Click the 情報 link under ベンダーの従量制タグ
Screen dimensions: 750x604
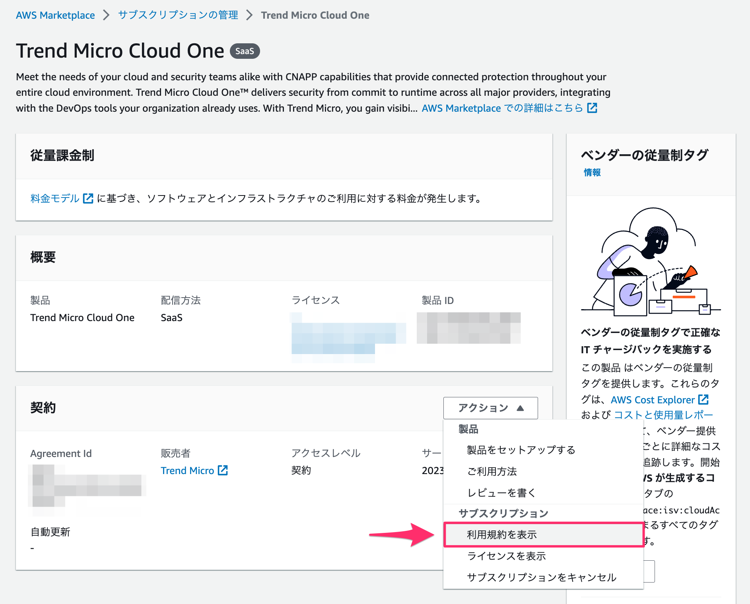point(591,172)
